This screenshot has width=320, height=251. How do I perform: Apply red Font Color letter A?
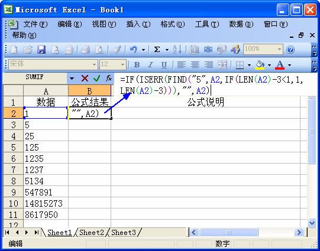pos(280,65)
